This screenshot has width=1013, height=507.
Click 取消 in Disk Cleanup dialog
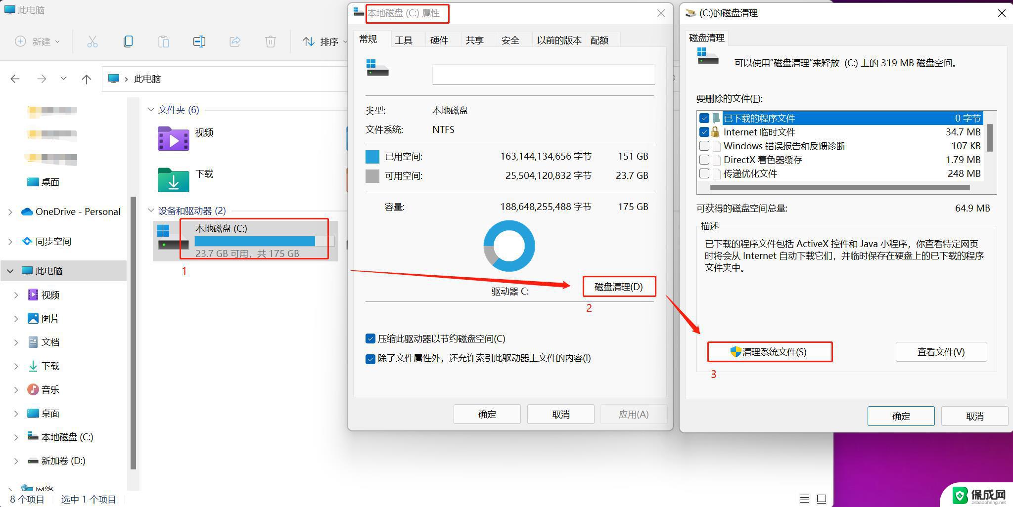coord(974,416)
